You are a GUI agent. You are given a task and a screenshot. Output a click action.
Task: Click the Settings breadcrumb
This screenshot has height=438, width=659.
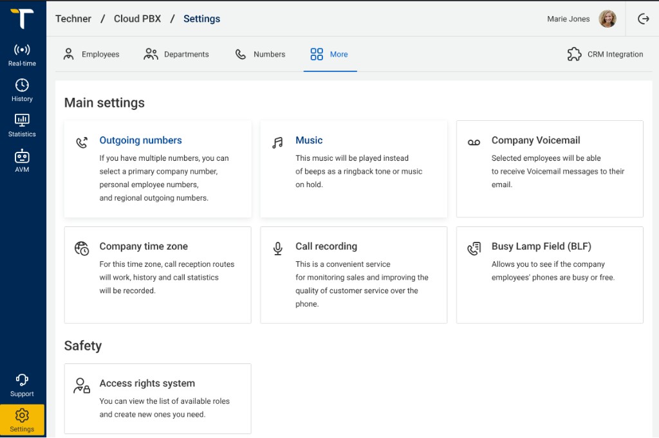[201, 19]
